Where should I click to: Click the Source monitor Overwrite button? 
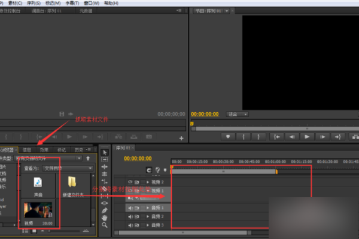tap(133, 137)
